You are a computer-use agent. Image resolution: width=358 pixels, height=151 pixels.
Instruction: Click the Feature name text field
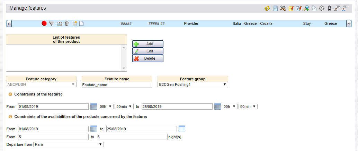[x=117, y=85]
